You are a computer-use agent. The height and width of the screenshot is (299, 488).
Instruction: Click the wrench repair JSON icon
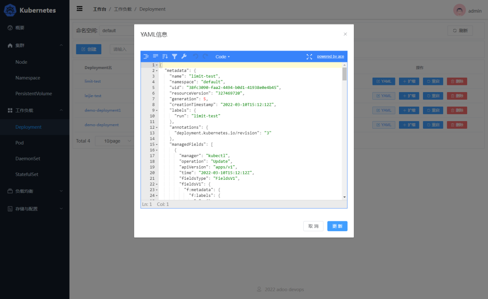coord(184,56)
